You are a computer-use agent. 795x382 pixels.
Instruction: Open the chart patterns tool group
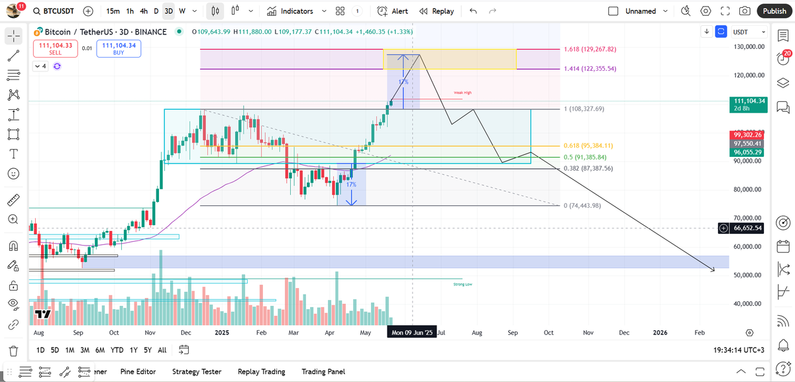click(x=13, y=95)
